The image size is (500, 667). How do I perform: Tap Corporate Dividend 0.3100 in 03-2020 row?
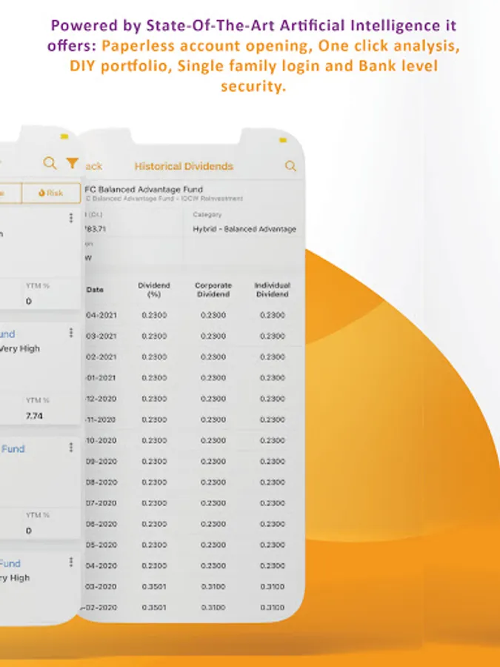(213, 587)
